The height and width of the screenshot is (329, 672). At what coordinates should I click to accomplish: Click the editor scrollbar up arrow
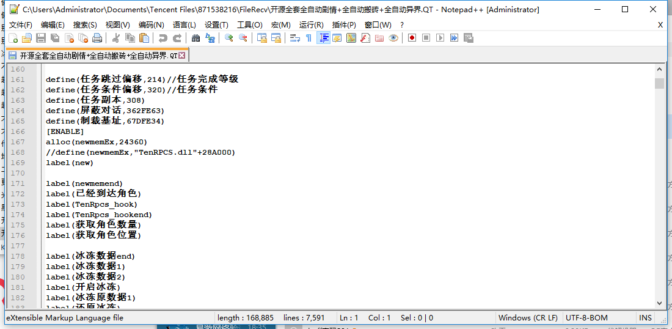(660, 69)
